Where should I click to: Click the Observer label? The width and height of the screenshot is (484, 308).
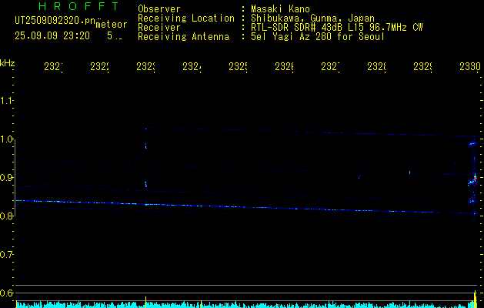(159, 9)
